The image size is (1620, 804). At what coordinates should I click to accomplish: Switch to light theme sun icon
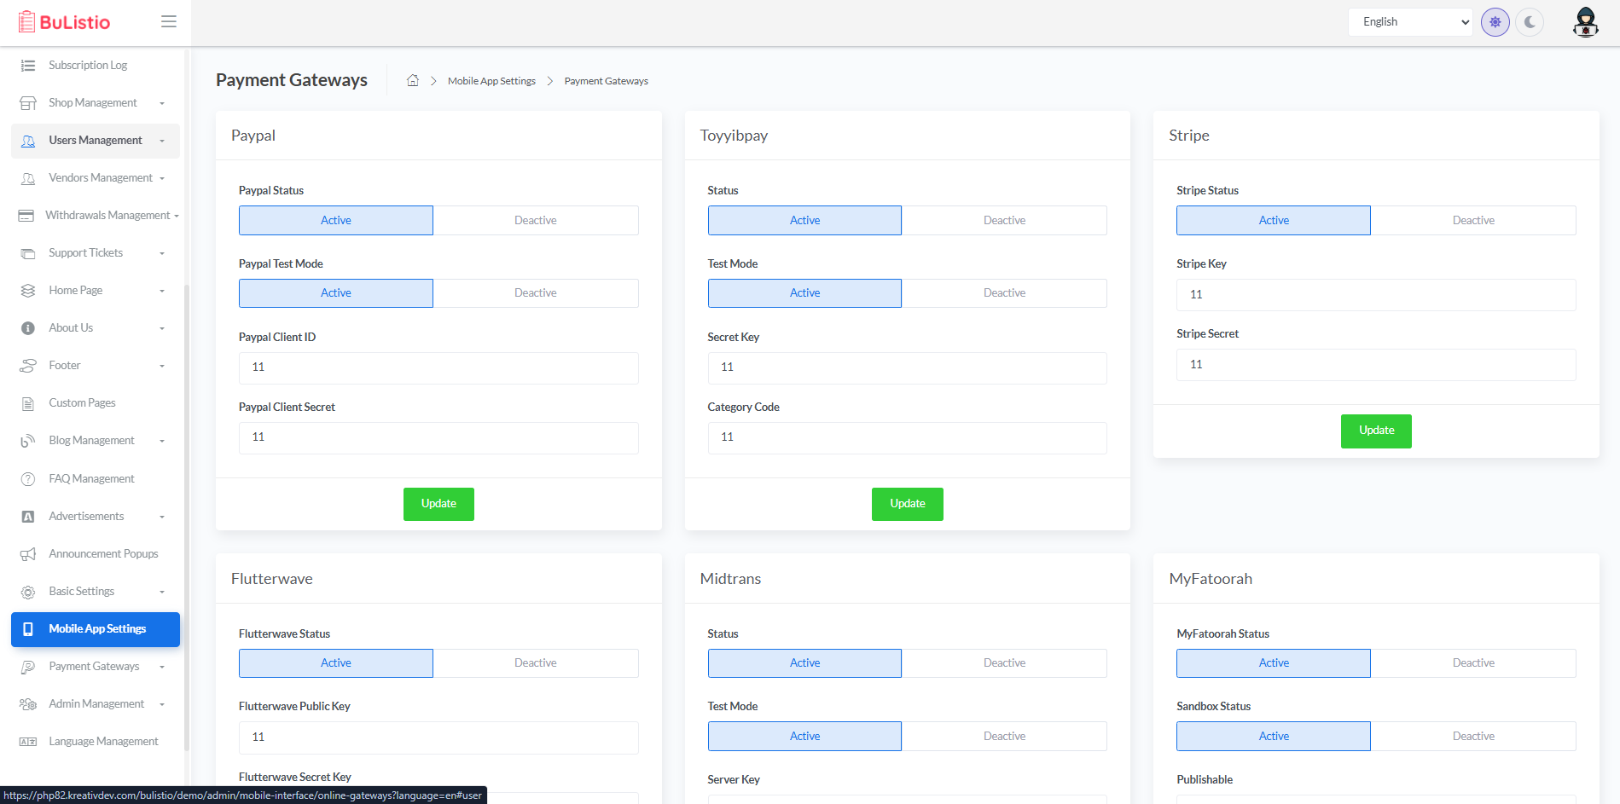[x=1495, y=22]
